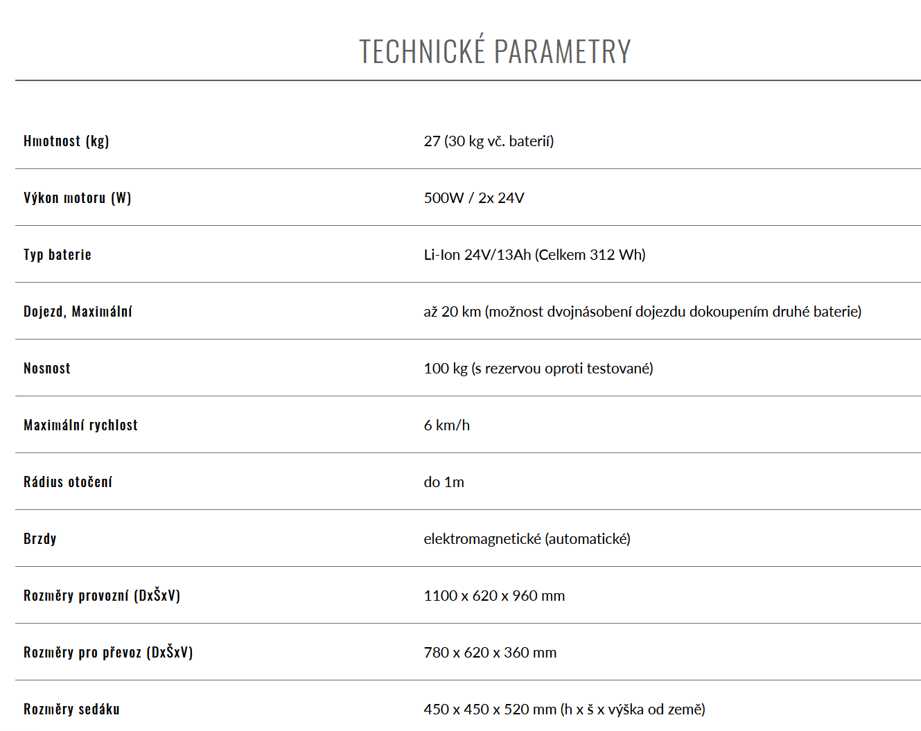
Task: Select the Rozměry pro převoz label
Action: 108,652
